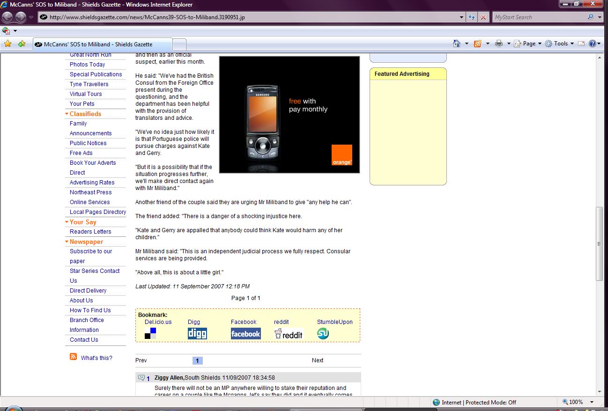
Task: Click the RSS feeds icon in toolbar
Action: tap(478, 44)
